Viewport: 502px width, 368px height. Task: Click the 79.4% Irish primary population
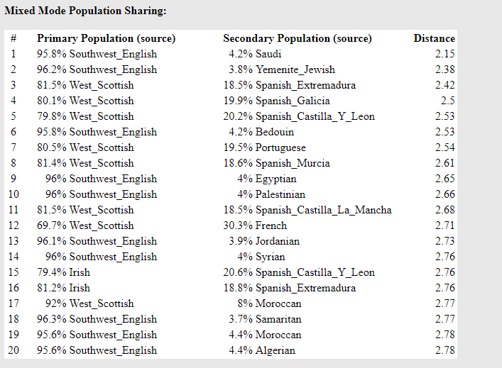[x=63, y=272]
